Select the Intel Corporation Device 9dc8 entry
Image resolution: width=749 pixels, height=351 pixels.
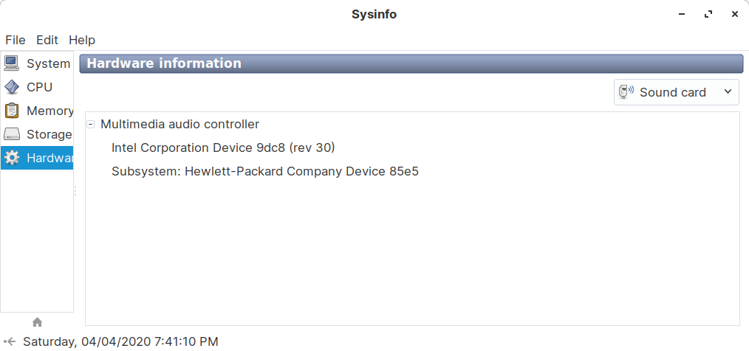[223, 148]
